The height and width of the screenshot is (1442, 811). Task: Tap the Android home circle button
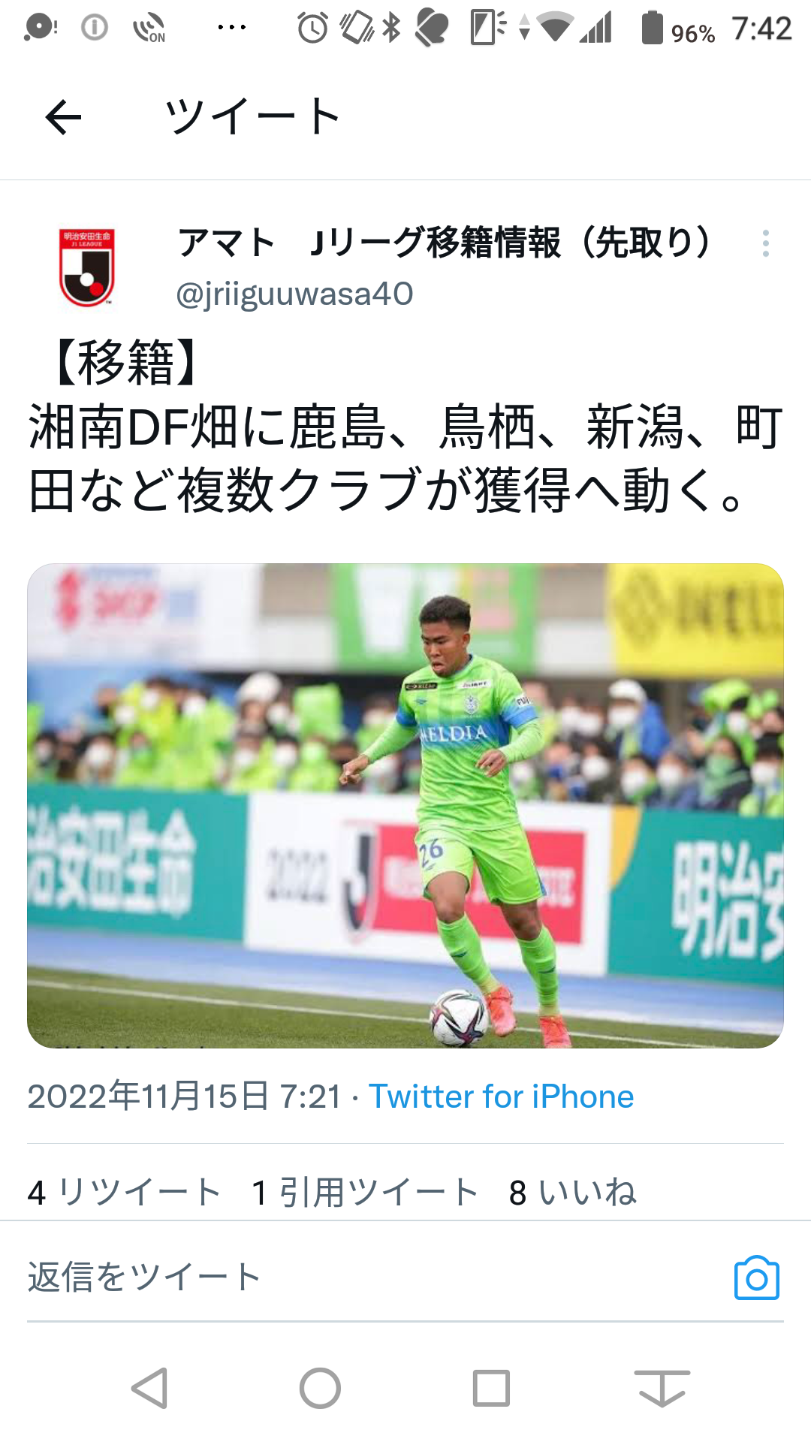pyautogui.click(x=320, y=1388)
